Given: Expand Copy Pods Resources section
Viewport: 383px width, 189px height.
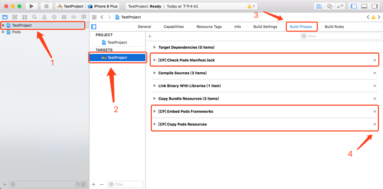Looking at the screenshot, I should (154, 124).
